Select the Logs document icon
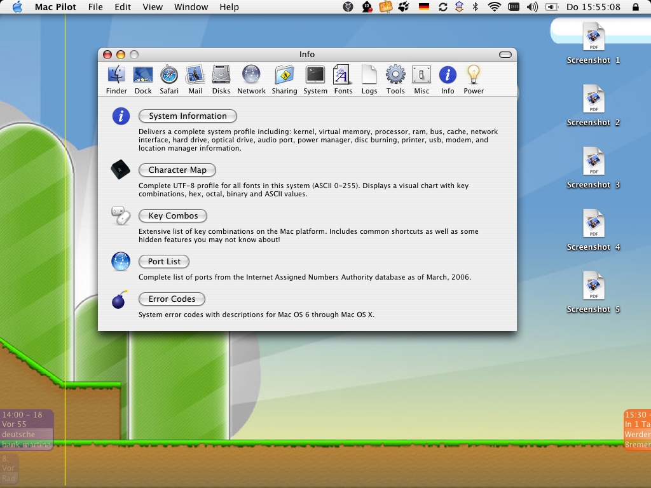This screenshot has width=651, height=488. 369,79
